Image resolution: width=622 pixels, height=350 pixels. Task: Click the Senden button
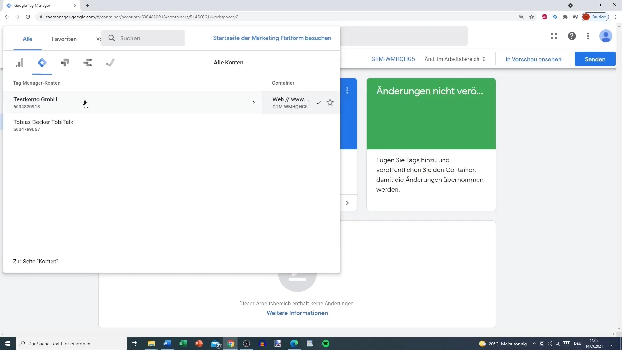tap(595, 59)
